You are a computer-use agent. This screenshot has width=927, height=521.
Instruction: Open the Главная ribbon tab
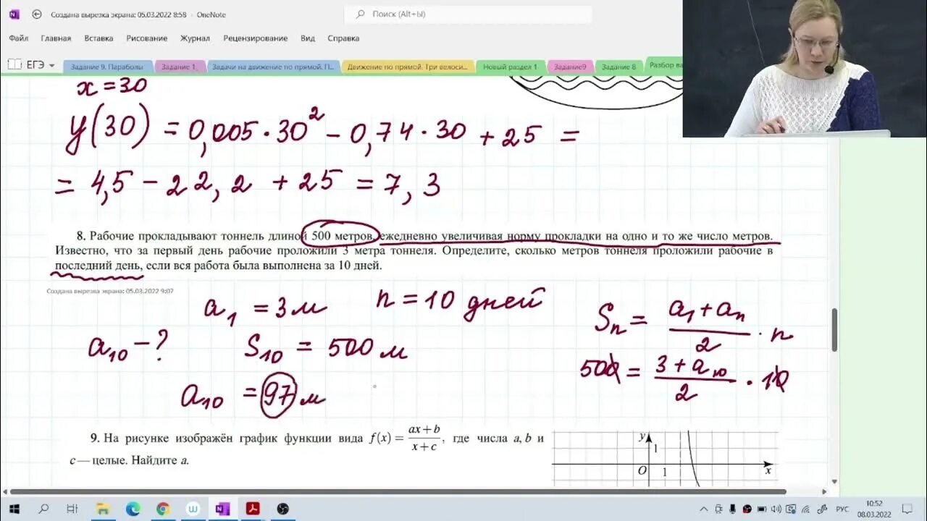tap(56, 38)
